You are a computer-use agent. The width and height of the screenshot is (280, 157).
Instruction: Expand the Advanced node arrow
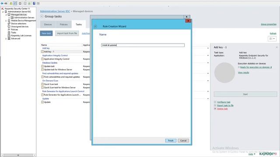[6, 38]
